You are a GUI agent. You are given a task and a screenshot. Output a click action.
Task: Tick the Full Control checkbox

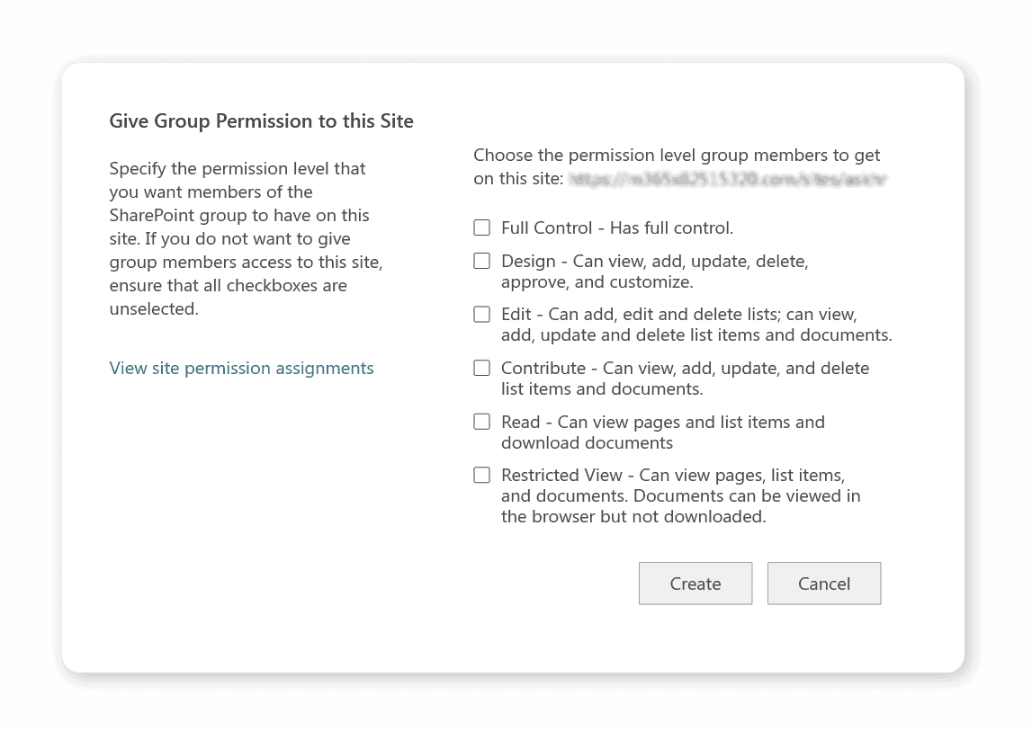click(481, 227)
